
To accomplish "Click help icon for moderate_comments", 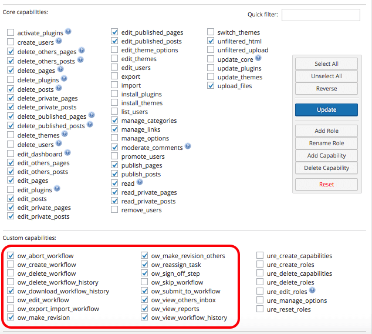I will 188,146.
